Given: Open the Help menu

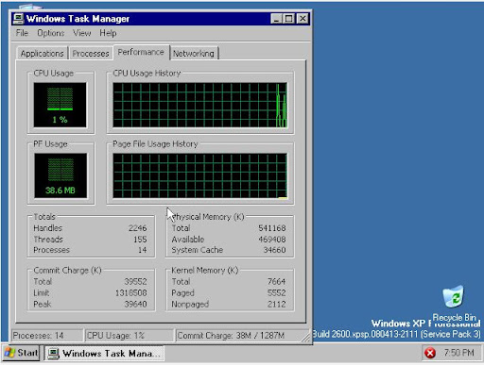Looking at the screenshot, I should [x=108, y=33].
